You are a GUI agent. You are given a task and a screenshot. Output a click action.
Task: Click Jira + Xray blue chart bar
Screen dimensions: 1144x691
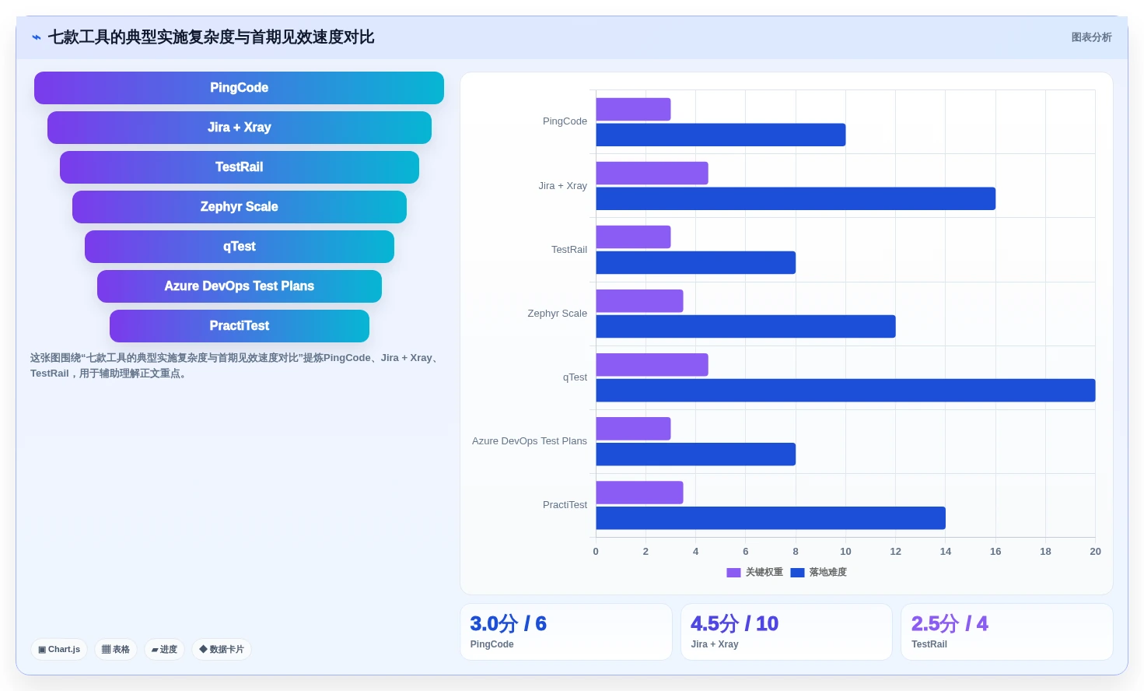pos(796,198)
